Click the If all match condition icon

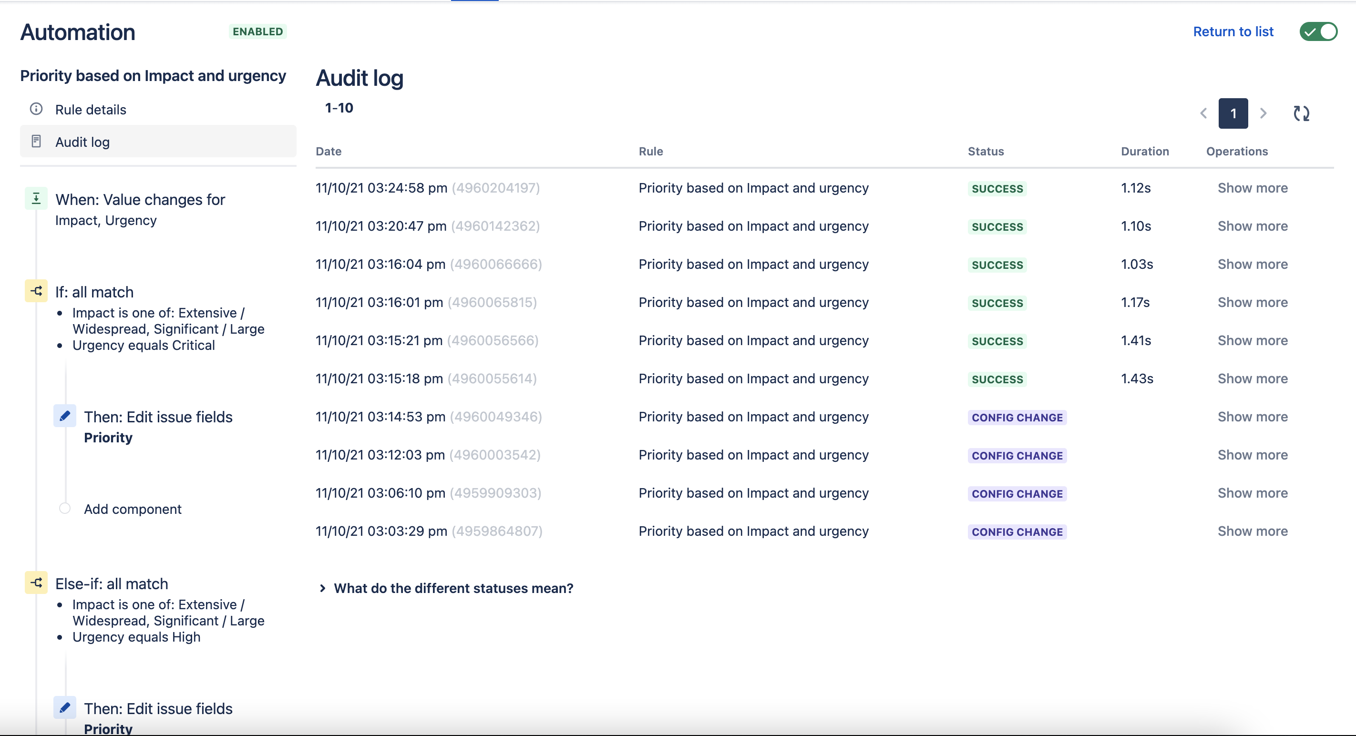point(36,291)
